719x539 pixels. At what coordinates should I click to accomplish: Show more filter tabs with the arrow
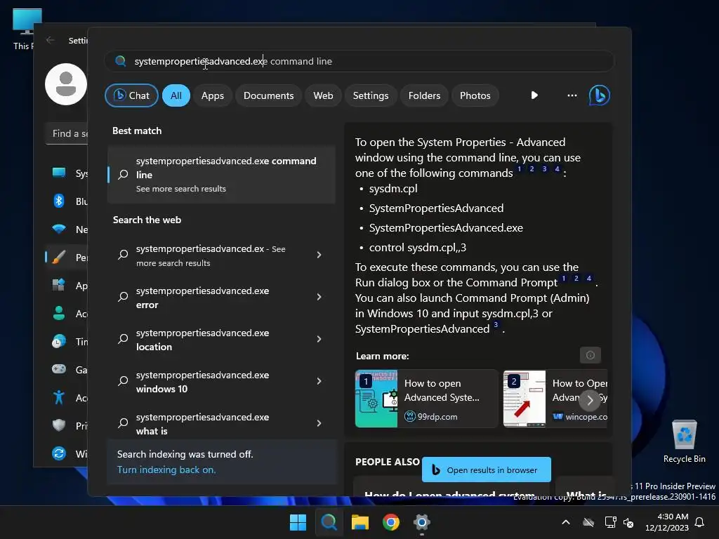click(534, 95)
